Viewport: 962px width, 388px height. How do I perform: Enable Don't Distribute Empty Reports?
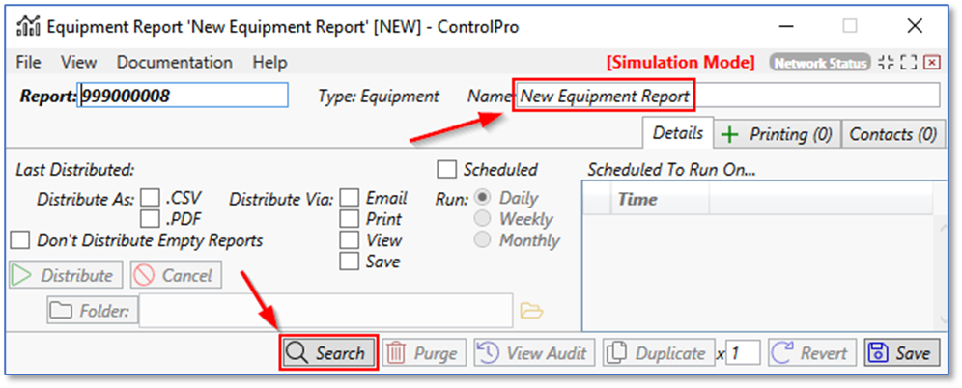tap(19, 240)
